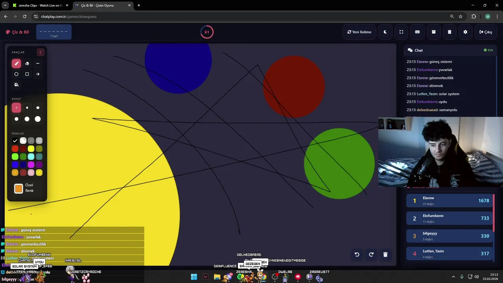This screenshot has width=503, height=283.
Task: Reload the current page
Action: point(24,17)
